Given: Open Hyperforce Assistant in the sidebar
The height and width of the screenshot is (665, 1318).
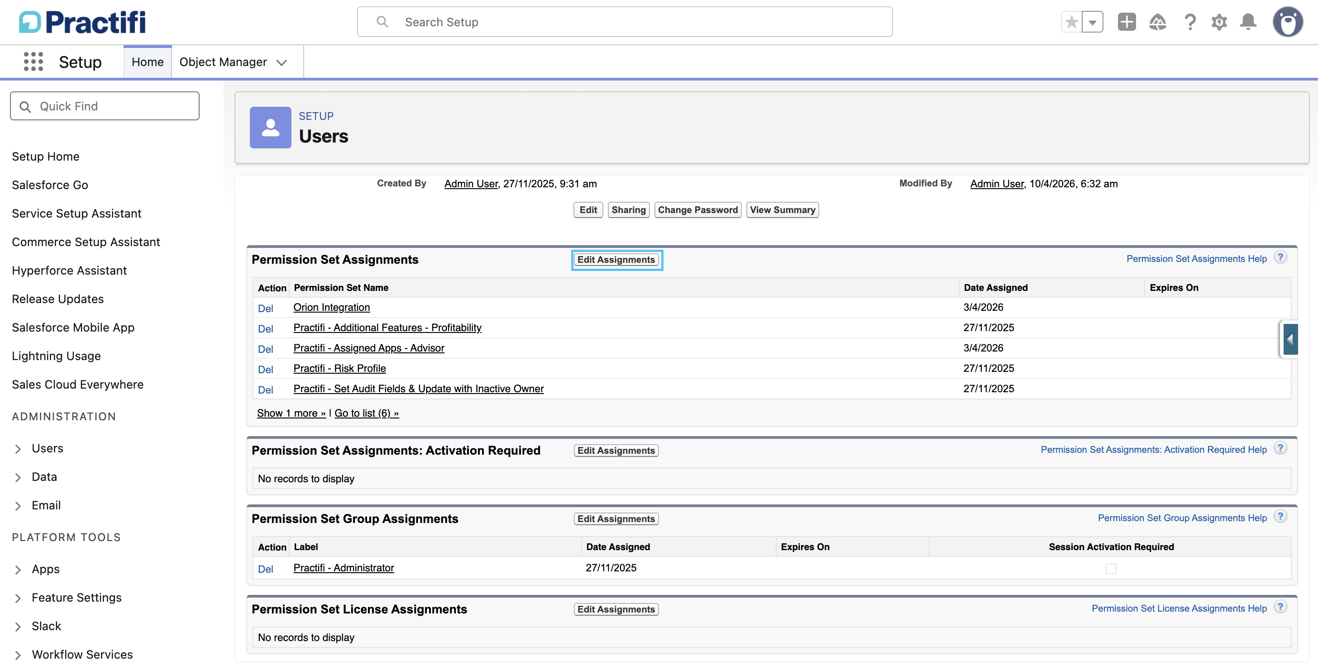Looking at the screenshot, I should [70, 271].
